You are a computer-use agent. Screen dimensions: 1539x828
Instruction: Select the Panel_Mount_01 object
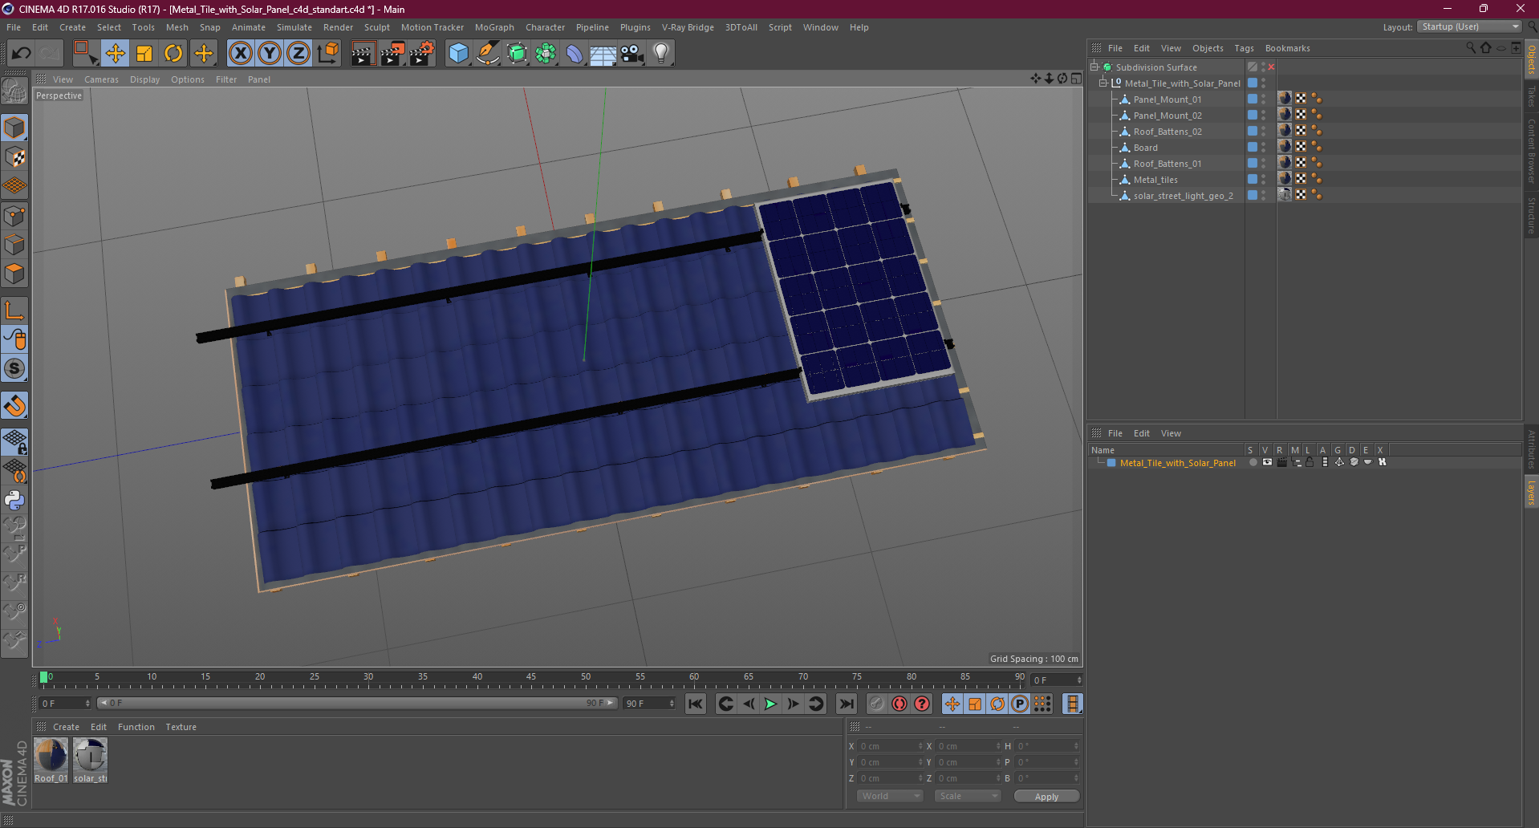coord(1167,99)
